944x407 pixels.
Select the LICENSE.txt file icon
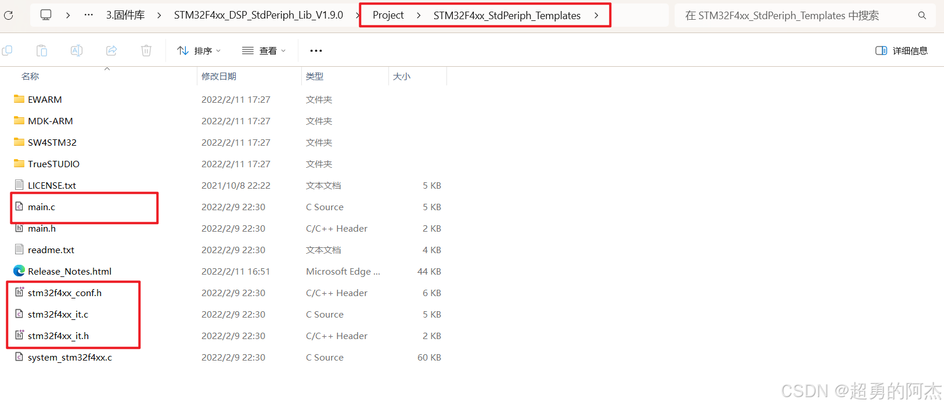19,185
